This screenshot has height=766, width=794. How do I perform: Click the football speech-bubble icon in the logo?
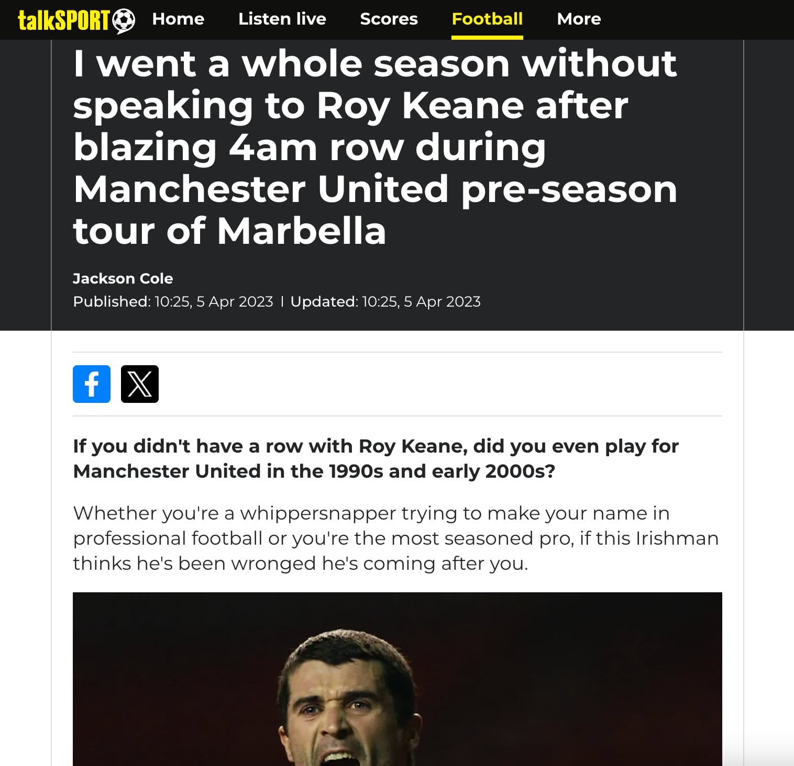coord(124,21)
